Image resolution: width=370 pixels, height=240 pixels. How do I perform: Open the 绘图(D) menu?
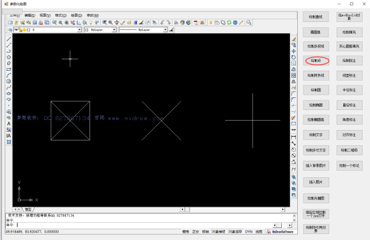(76, 15)
